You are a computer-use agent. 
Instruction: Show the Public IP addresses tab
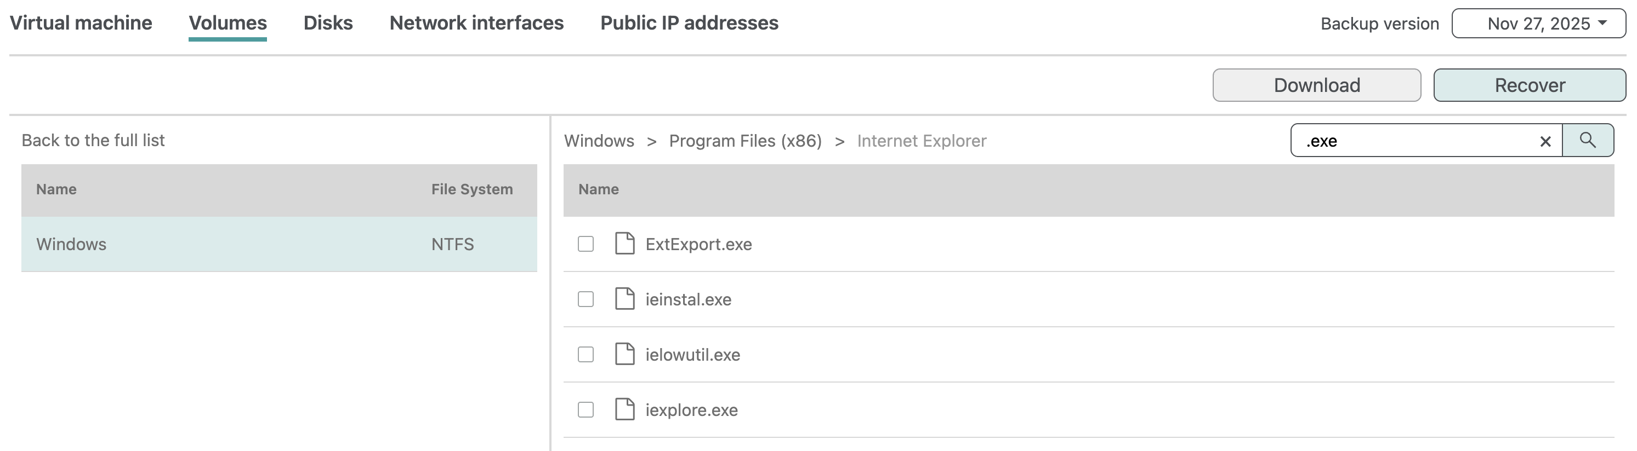pos(689,23)
